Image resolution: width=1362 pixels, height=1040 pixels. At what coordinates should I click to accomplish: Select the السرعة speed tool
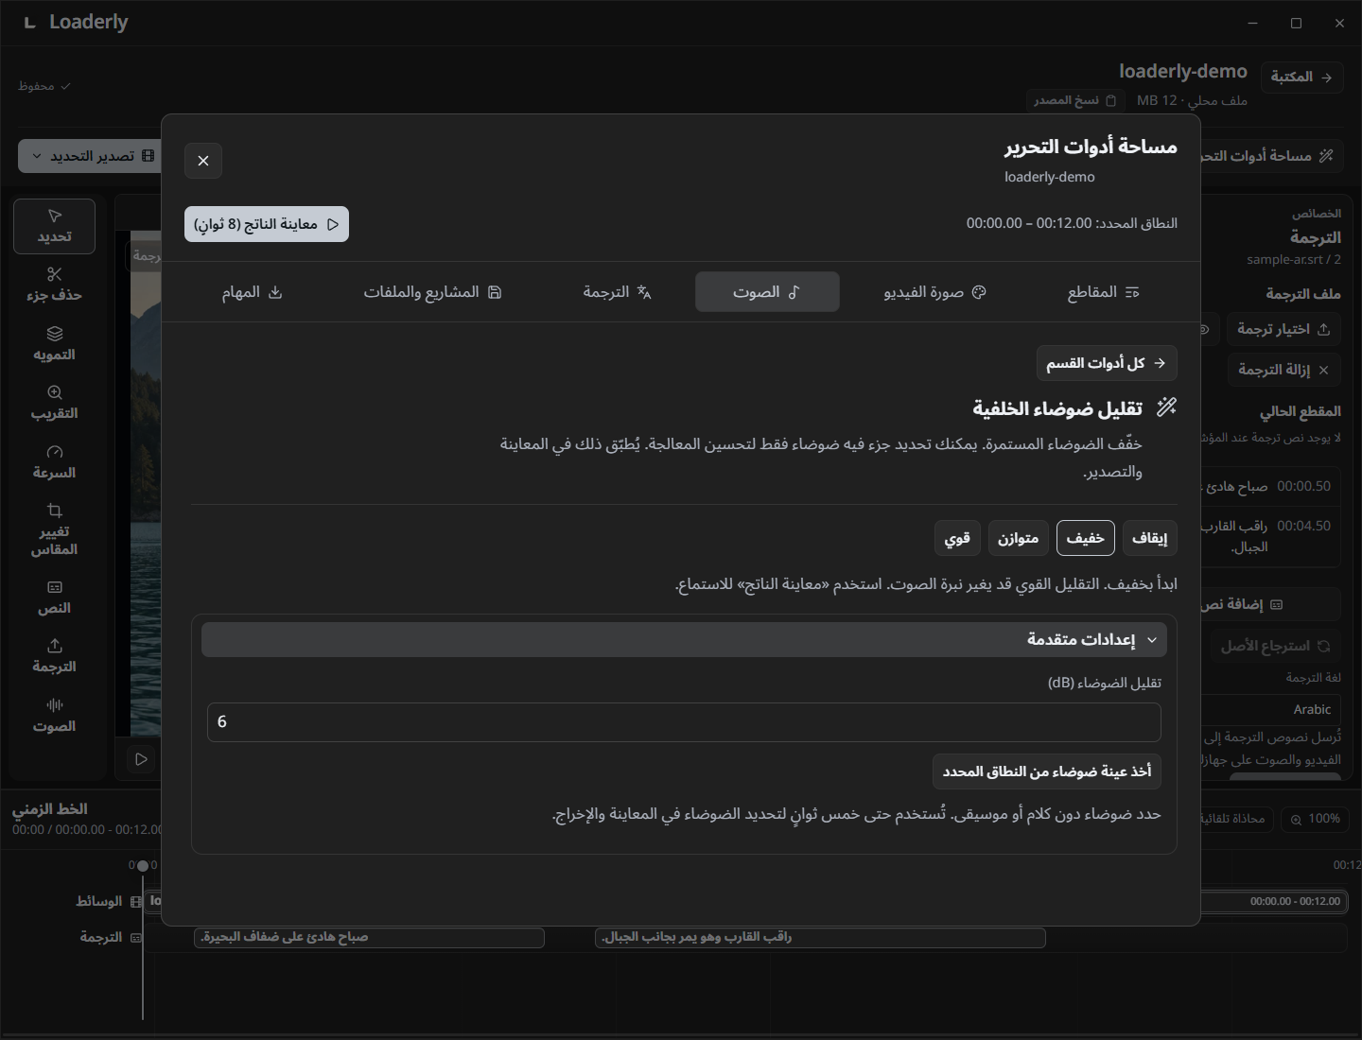[x=54, y=462]
